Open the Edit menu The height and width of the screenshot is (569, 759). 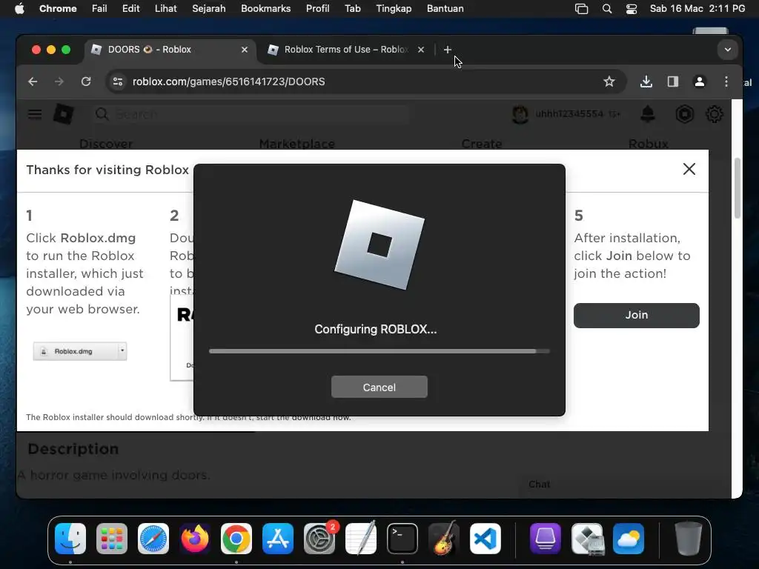tap(130, 9)
